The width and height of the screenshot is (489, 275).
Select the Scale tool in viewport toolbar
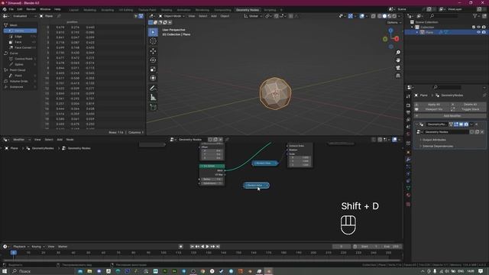click(x=153, y=70)
